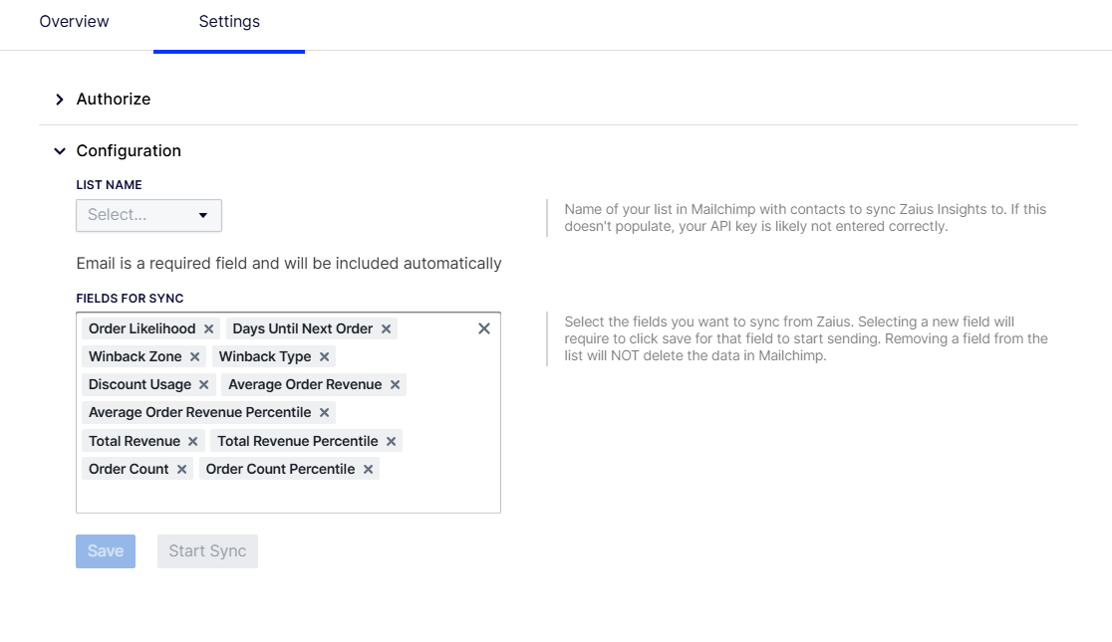Remove Average Order Revenue Percentile tag
Screen dimensions: 1112x642
tap(324, 412)
